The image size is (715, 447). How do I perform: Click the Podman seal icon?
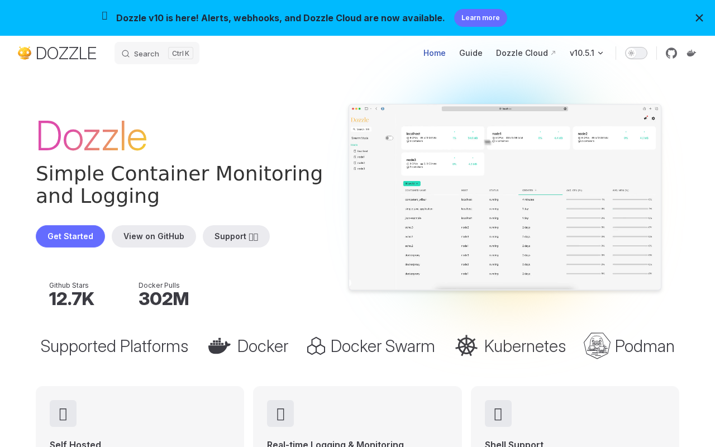coord(597,346)
